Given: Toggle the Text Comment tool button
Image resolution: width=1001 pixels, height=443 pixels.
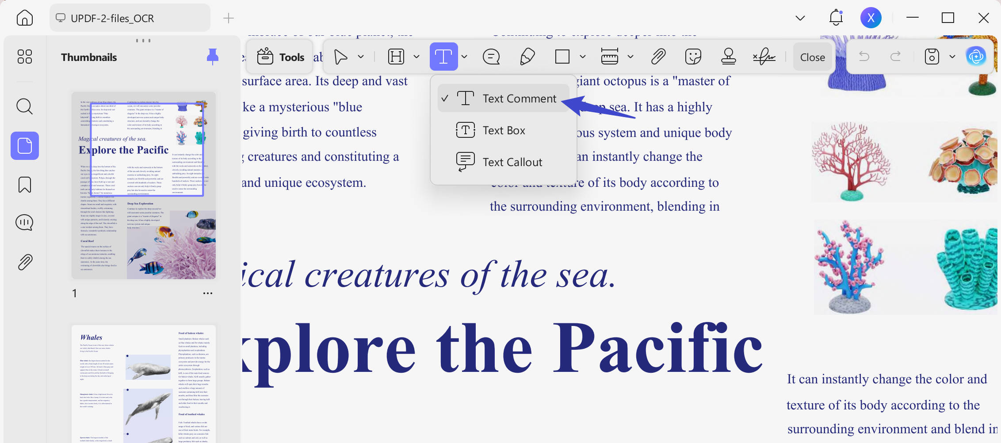Looking at the screenshot, I should pos(443,57).
